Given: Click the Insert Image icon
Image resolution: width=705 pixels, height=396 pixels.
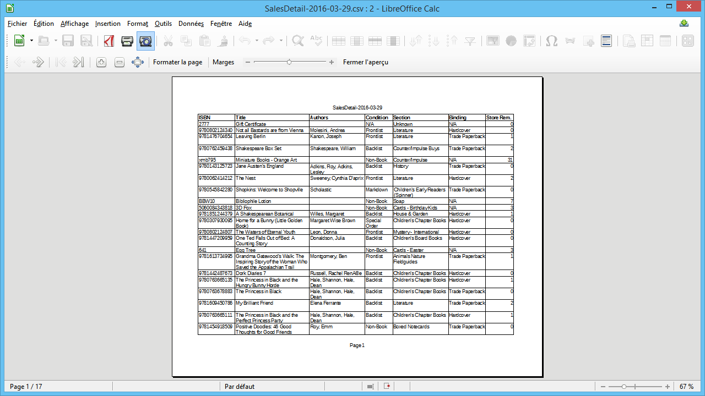Looking at the screenshot, I should click(x=492, y=41).
